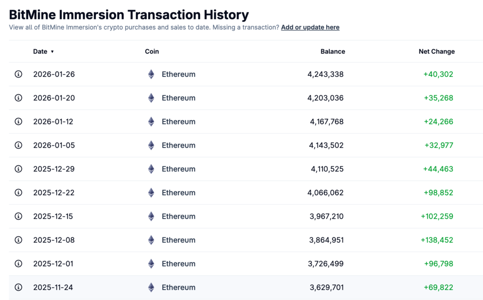Open info icon on 2026-01-20 row
The image size is (483, 300).
coord(18,98)
